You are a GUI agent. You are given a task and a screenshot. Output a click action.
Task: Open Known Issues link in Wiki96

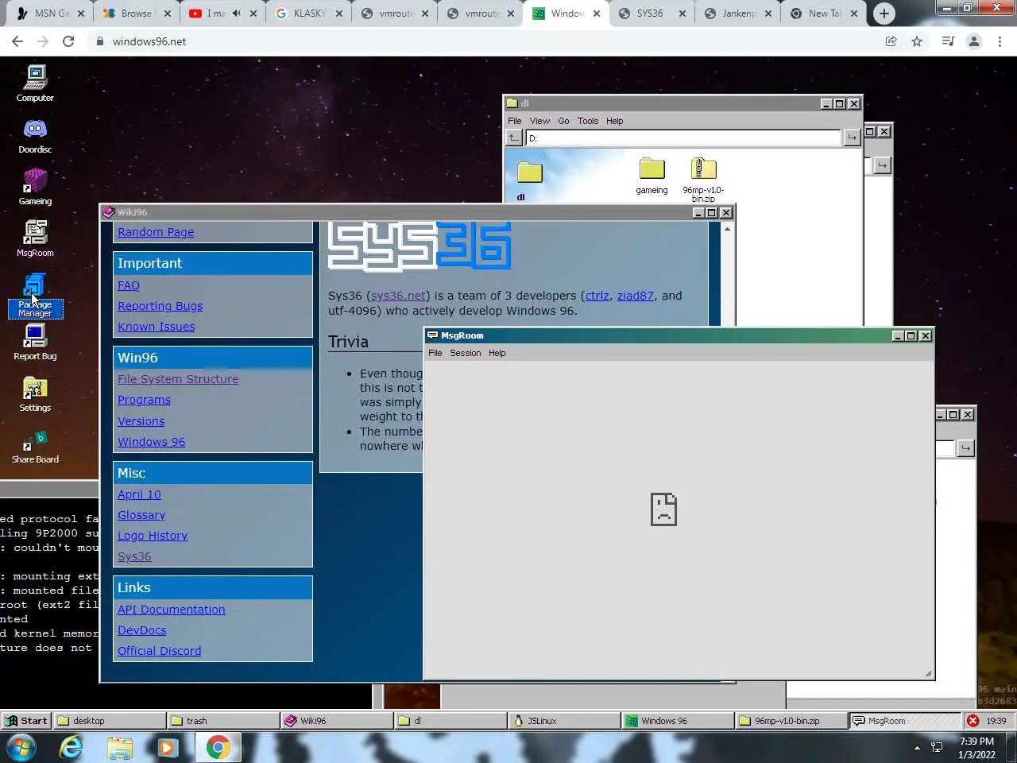(x=157, y=327)
